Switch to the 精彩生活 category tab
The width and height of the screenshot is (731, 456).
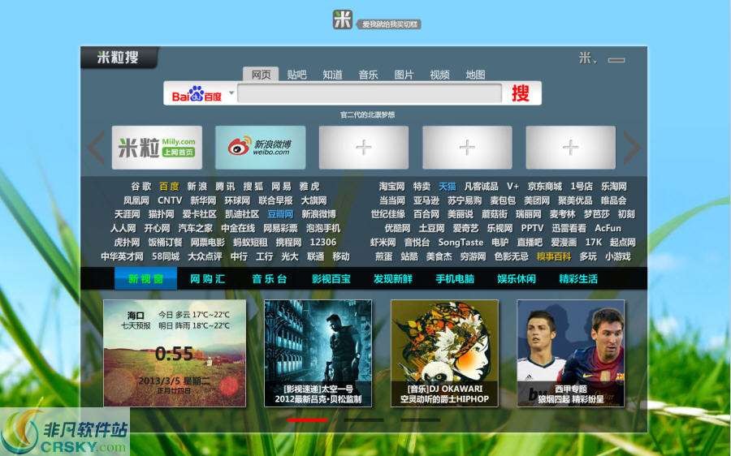pyautogui.click(x=578, y=278)
